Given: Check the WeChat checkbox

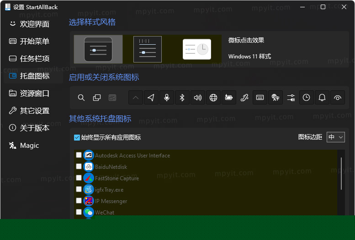Looking at the screenshot, I should point(79,212).
